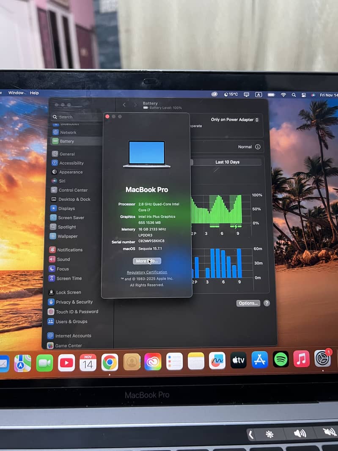
Task: Launch Spotify from the Dock
Action: [x=281, y=359]
